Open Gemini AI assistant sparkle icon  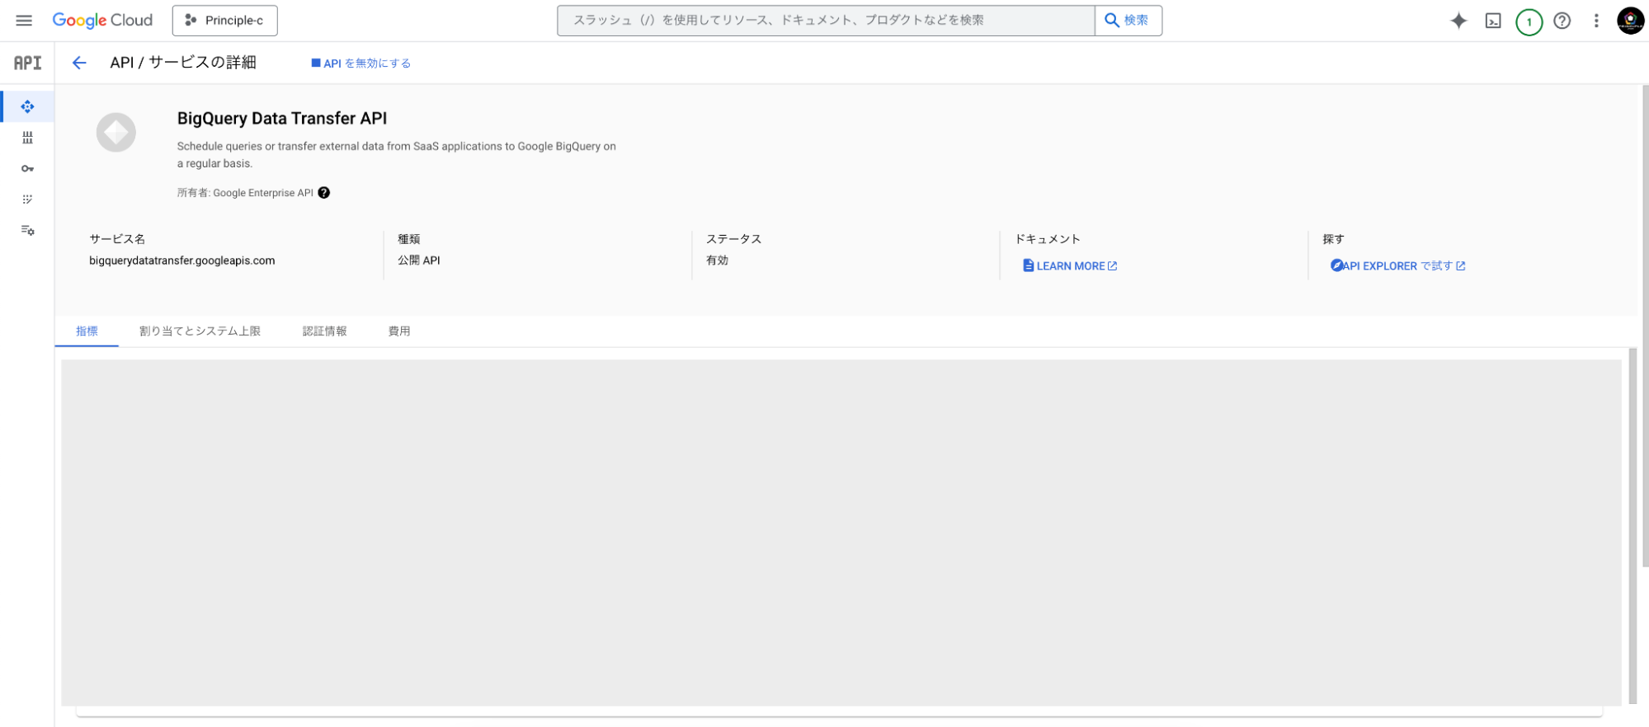1458,21
